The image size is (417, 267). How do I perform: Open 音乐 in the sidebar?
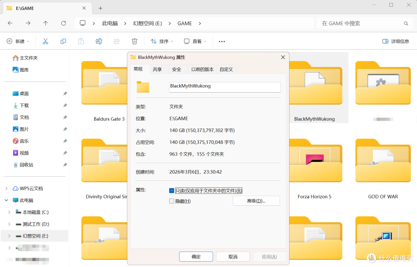(21, 141)
